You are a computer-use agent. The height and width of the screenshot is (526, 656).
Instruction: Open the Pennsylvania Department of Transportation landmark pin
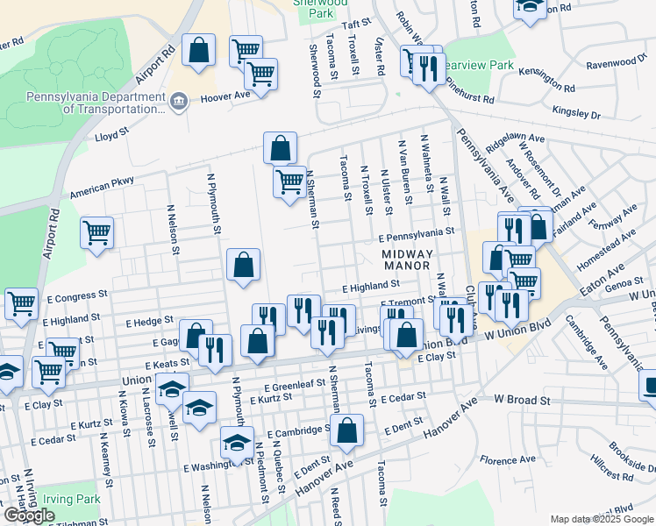coord(179,101)
